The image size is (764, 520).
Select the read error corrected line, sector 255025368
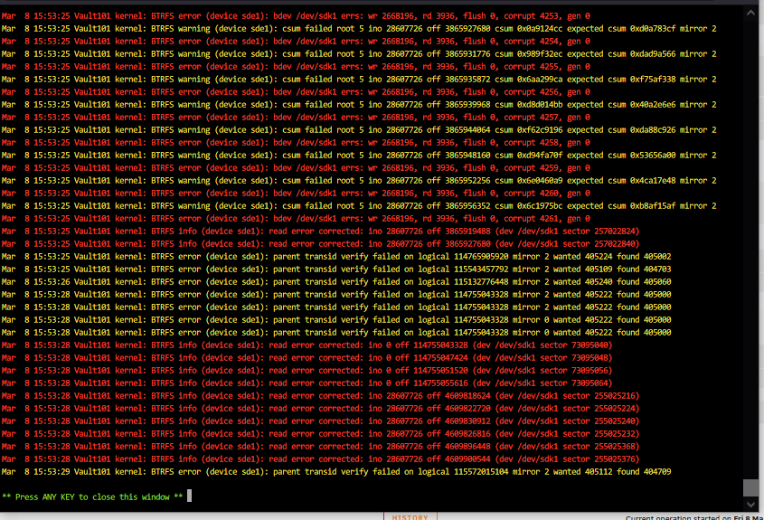tap(320, 447)
